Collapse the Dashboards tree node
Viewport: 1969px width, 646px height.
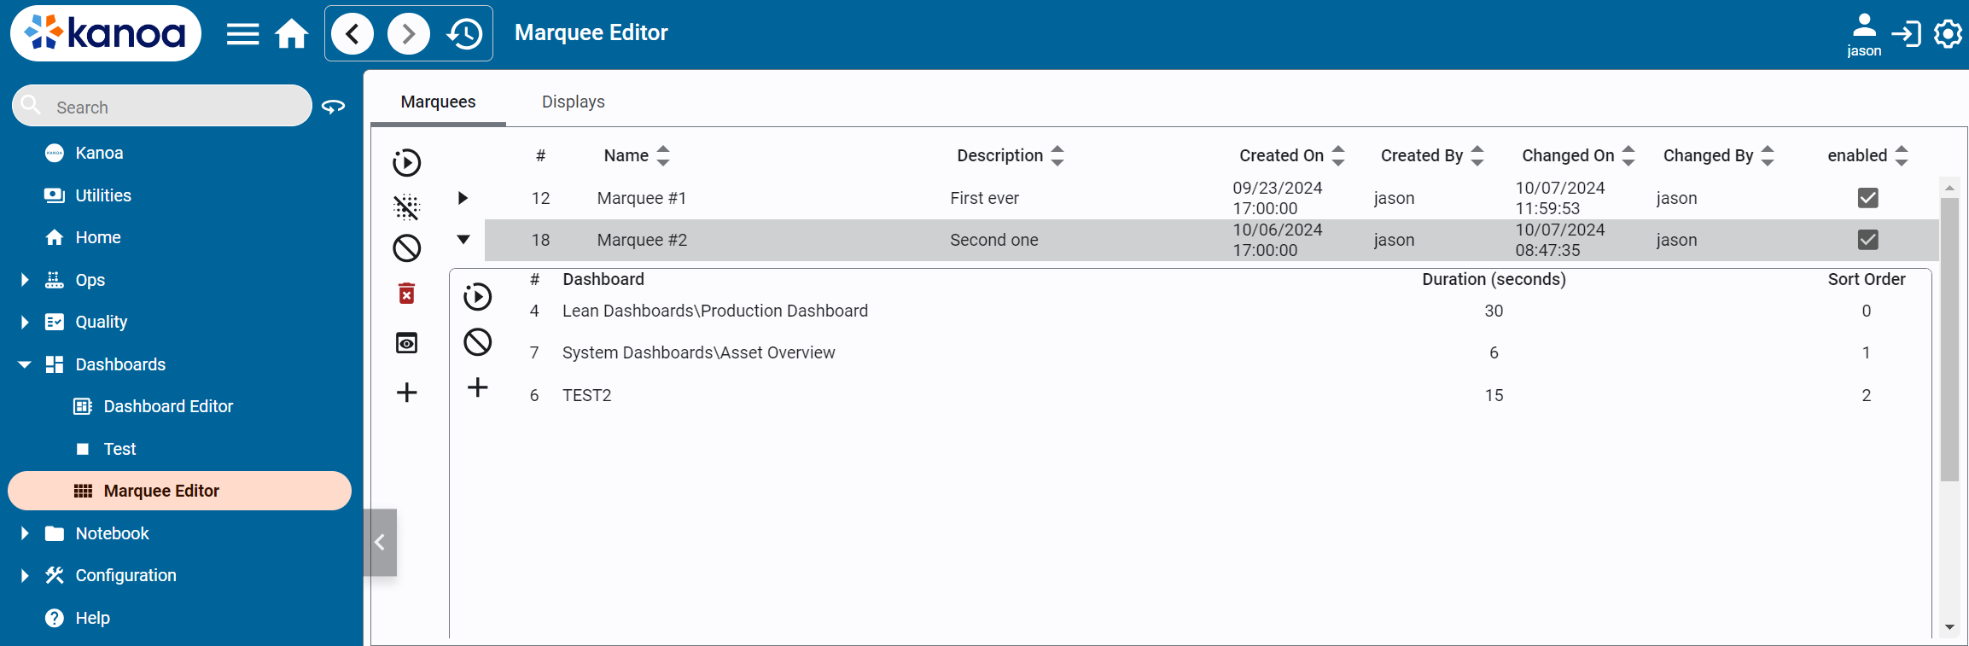(25, 364)
